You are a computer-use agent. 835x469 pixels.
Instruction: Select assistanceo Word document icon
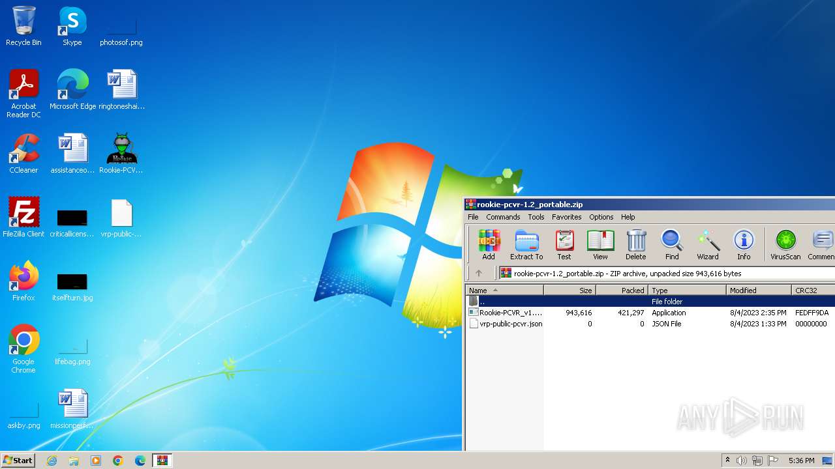coord(72,154)
